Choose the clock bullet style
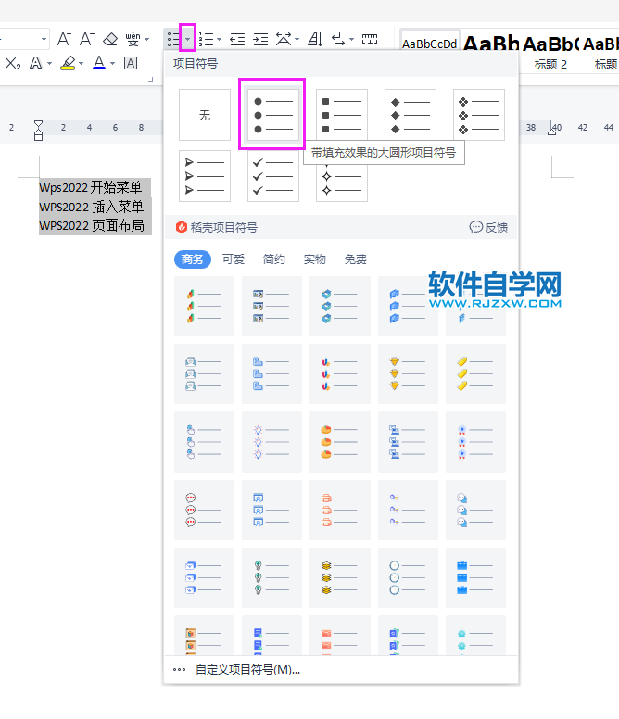The image size is (619, 719). (408, 578)
